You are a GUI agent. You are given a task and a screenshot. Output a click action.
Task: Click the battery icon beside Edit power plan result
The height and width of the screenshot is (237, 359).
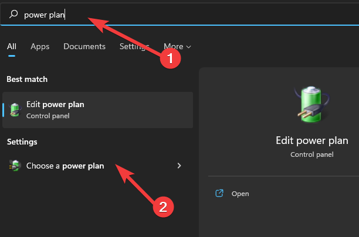click(x=15, y=110)
